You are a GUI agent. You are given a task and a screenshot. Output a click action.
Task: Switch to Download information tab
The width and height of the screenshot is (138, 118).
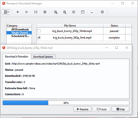[x=17, y=57]
